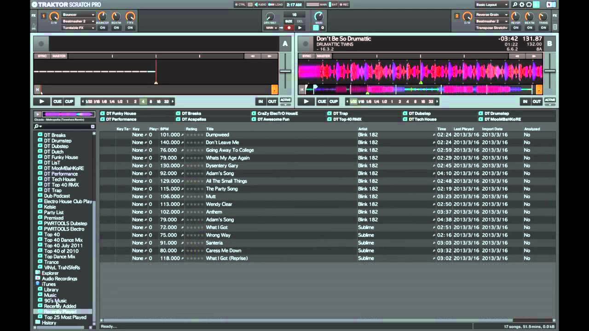
Task: Open the Reverse Grain effect dropdown
Action: (x=491, y=15)
